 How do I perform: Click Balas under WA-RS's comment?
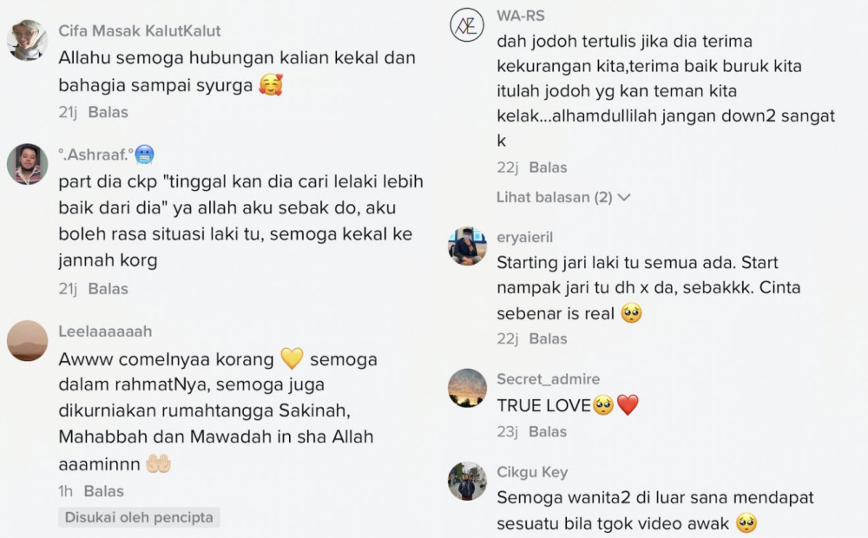[x=548, y=167]
